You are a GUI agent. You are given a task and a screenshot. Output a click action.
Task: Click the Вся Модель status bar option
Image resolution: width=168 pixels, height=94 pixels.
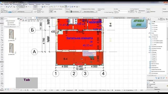pos(82,90)
